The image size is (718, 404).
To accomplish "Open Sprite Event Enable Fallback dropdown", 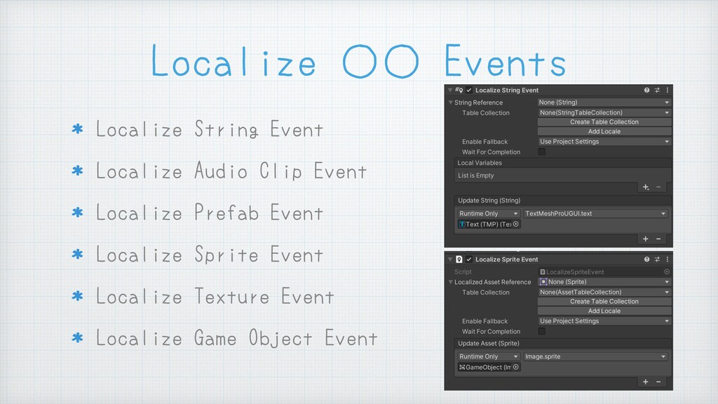I will 604,321.
